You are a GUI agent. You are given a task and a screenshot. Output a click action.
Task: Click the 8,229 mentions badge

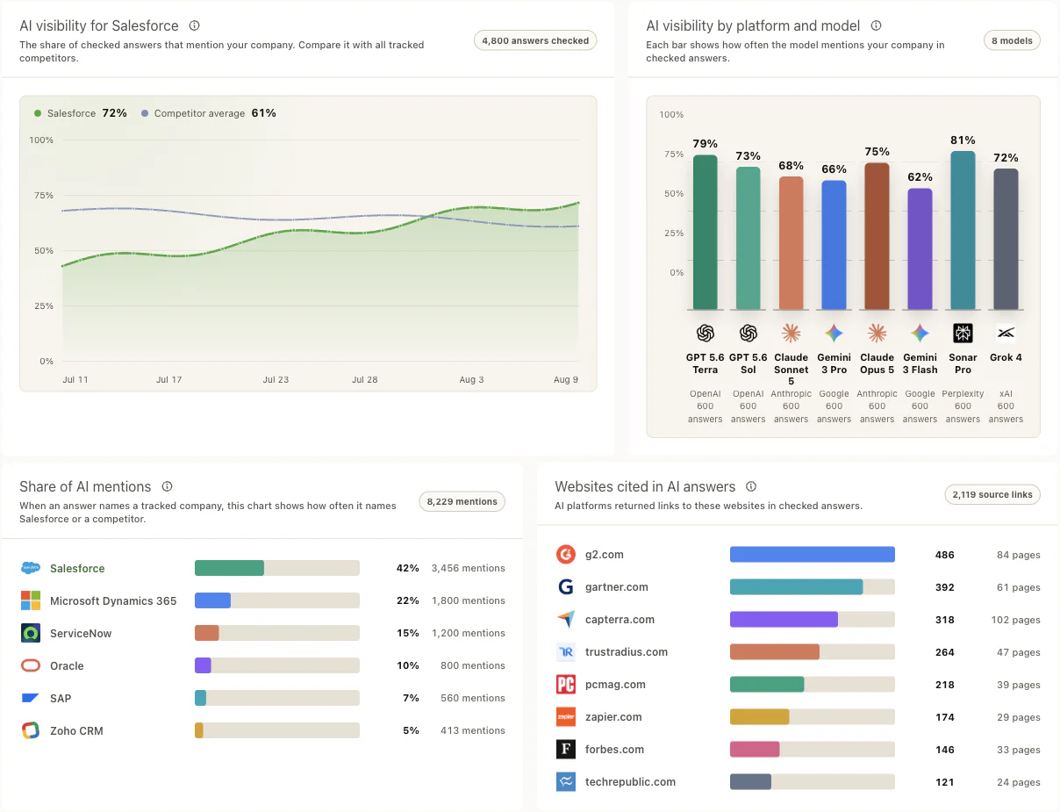(462, 501)
